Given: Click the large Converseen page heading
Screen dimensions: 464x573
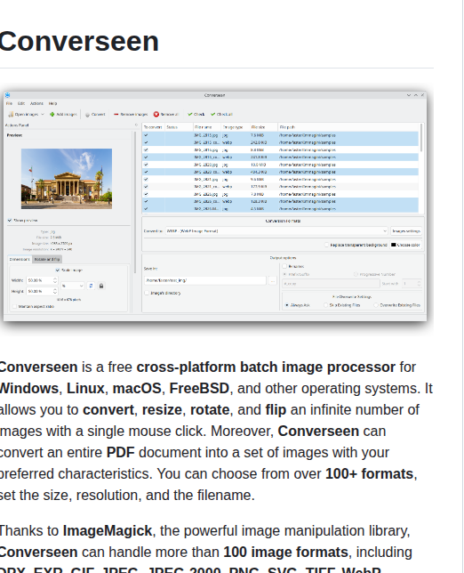Looking at the screenshot, I should coord(79,41).
